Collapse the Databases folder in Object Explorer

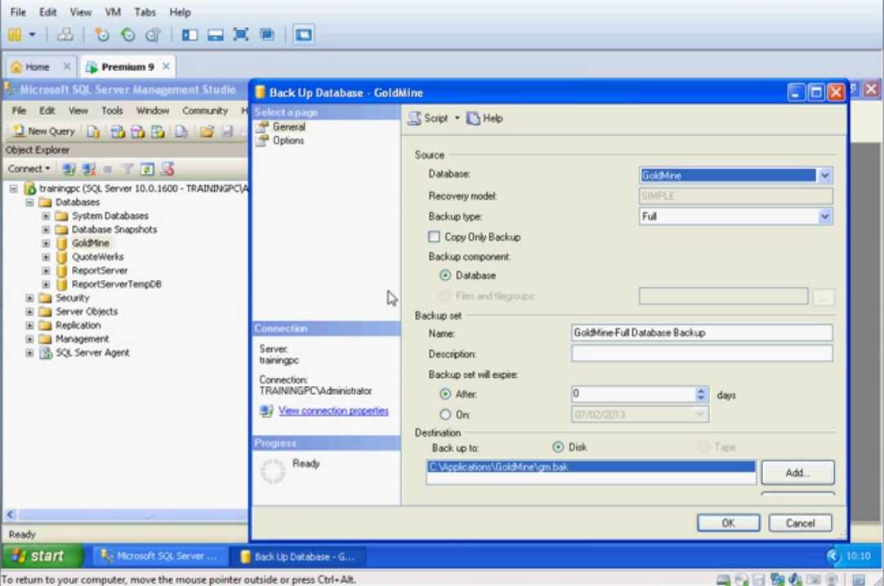coord(30,202)
